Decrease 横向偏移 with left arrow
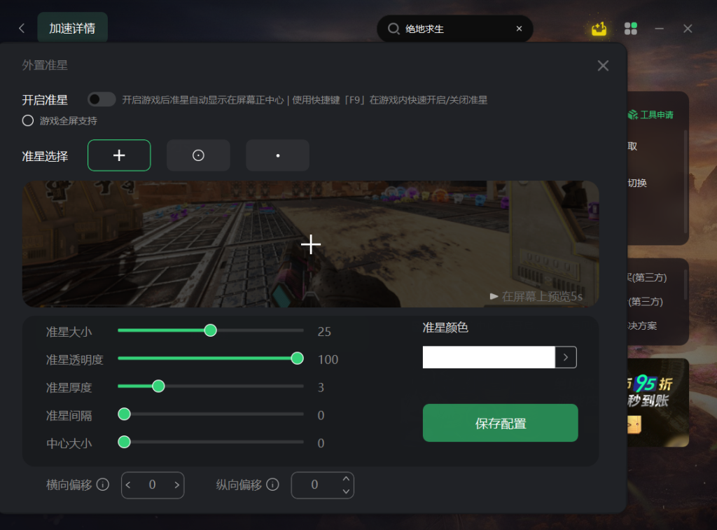 tap(128, 484)
